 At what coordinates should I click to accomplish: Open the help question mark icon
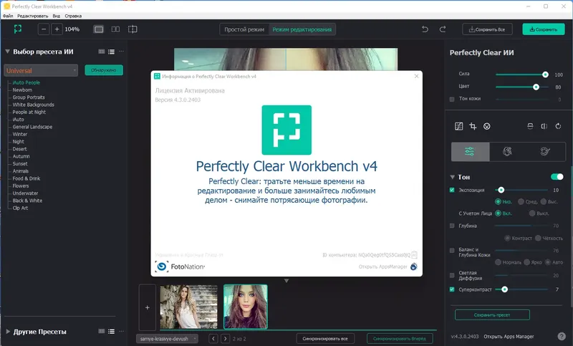click(x=562, y=337)
